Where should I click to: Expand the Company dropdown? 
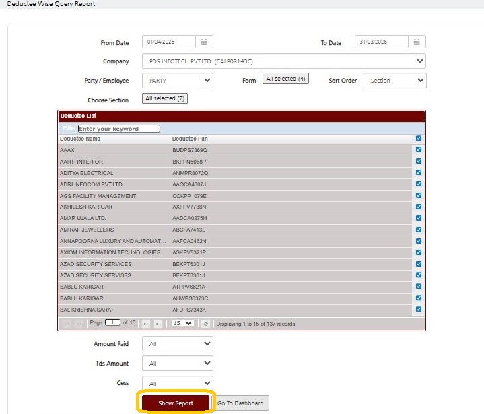pyautogui.click(x=283, y=61)
